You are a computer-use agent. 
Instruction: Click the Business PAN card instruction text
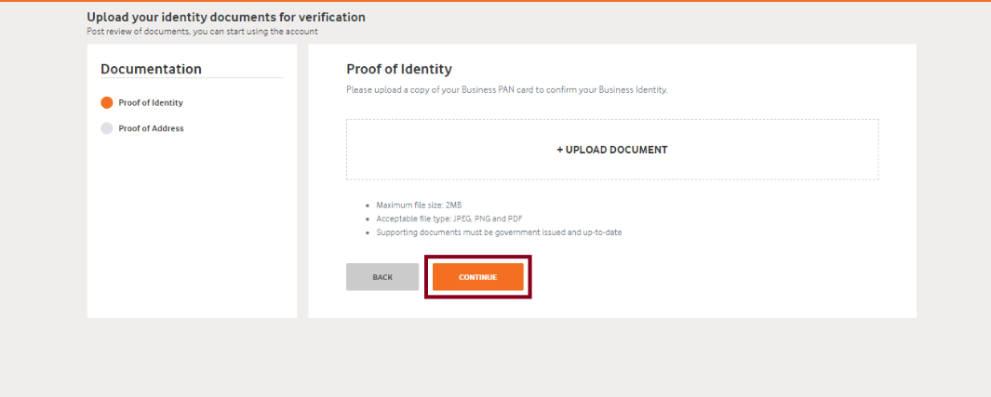(x=507, y=89)
